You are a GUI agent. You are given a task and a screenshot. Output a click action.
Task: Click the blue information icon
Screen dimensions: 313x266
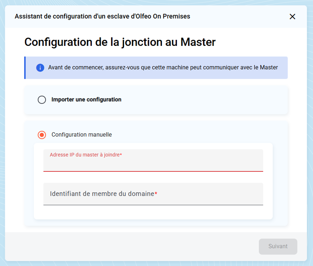[40, 68]
